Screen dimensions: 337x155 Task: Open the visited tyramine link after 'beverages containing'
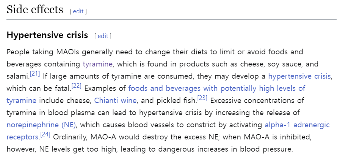pos(98,63)
